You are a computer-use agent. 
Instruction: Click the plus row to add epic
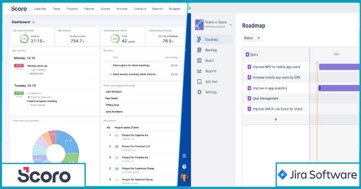[x=276, y=119]
